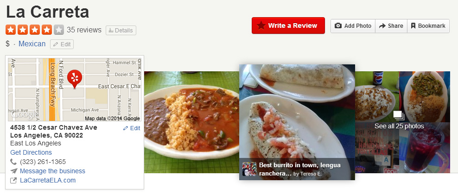Open Teresa E. reviewer avatar thumbnail

coord(249,169)
